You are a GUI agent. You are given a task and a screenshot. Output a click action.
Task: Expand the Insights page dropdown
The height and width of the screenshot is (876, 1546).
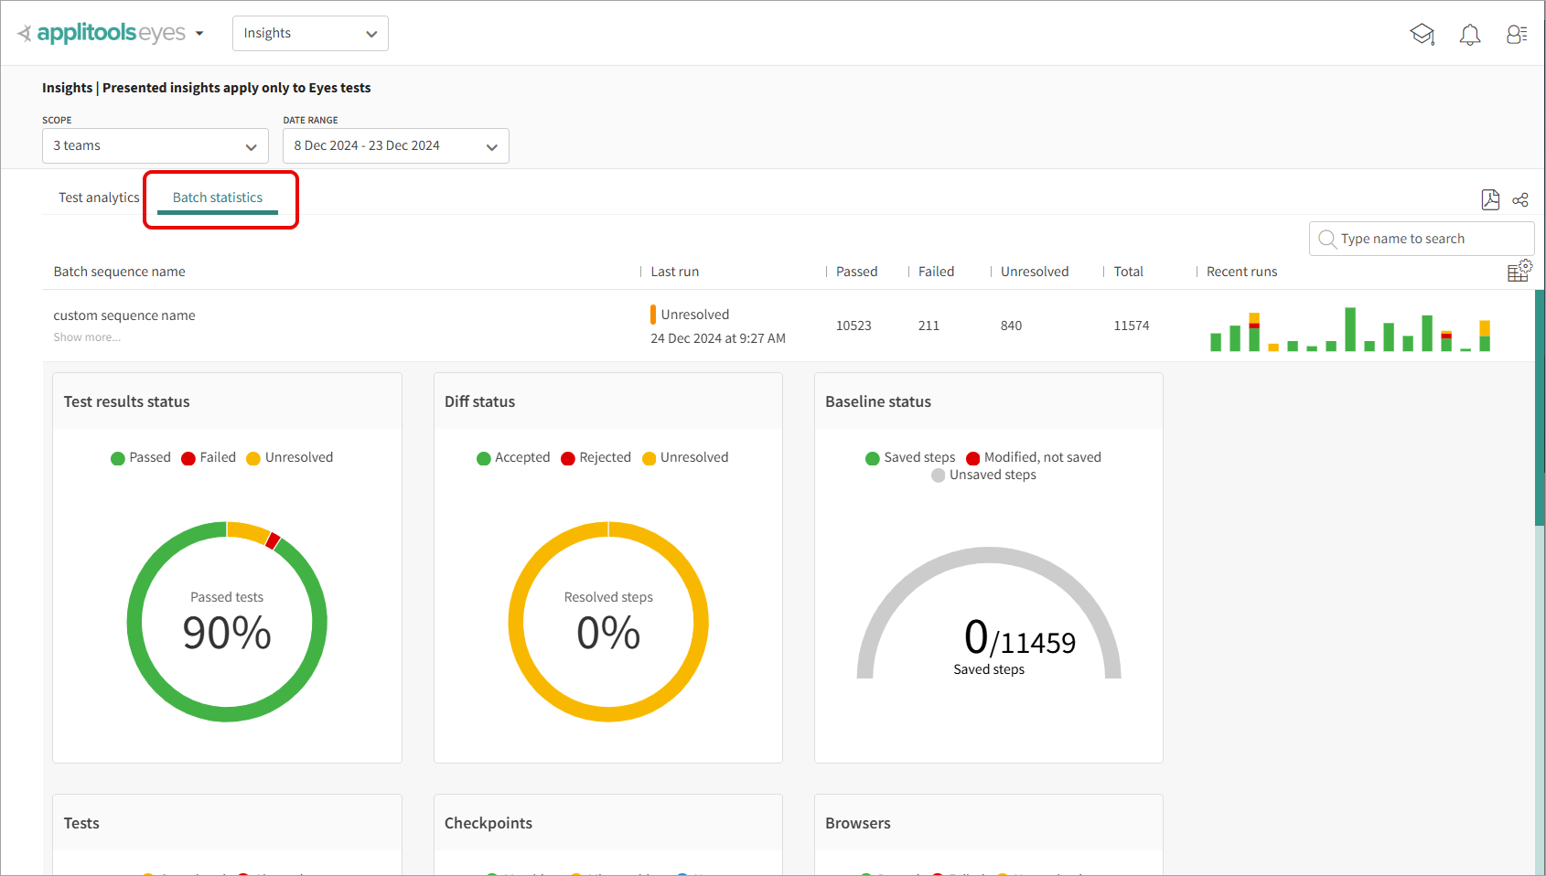310,33
